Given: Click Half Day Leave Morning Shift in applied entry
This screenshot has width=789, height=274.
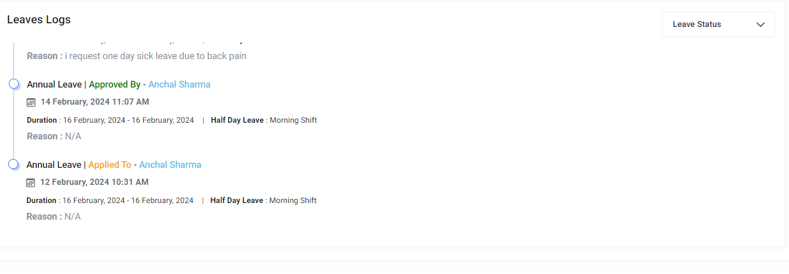Looking at the screenshot, I should (x=263, y=200).
